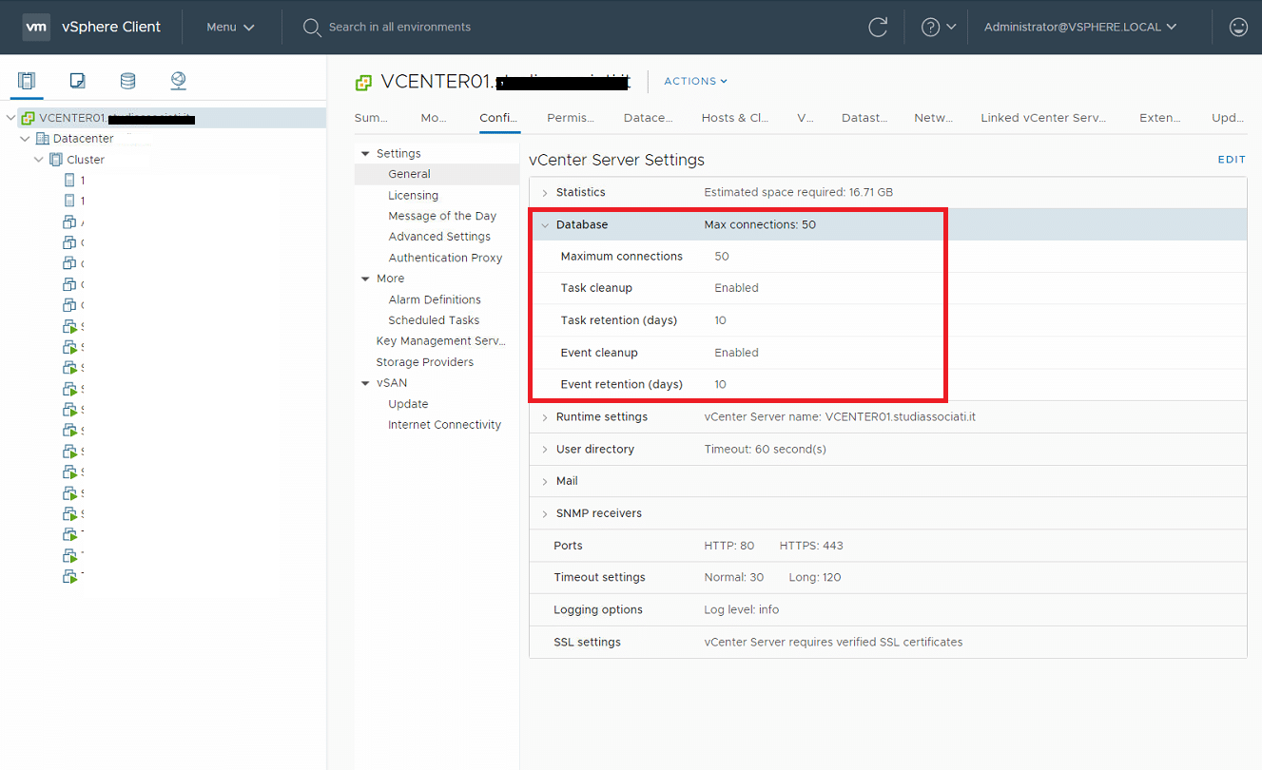Click the Cluster icon in the tree
This screenshot has height=770, width=1262.
tap(55, 160)
